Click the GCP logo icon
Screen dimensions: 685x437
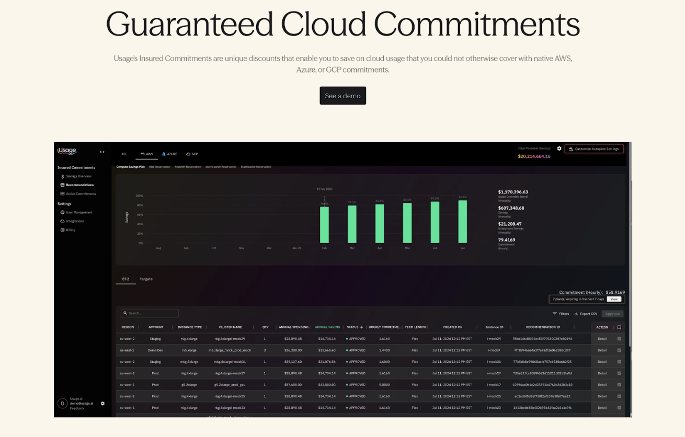point(188,154)
